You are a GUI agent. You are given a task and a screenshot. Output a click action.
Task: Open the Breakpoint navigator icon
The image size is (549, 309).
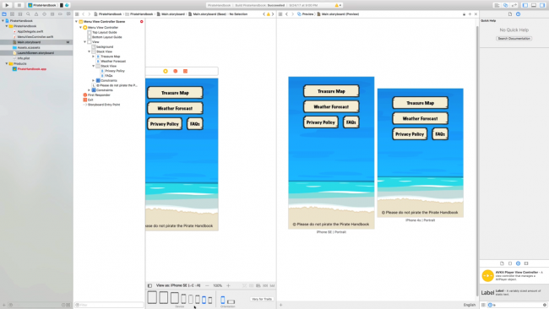(60, 14)
